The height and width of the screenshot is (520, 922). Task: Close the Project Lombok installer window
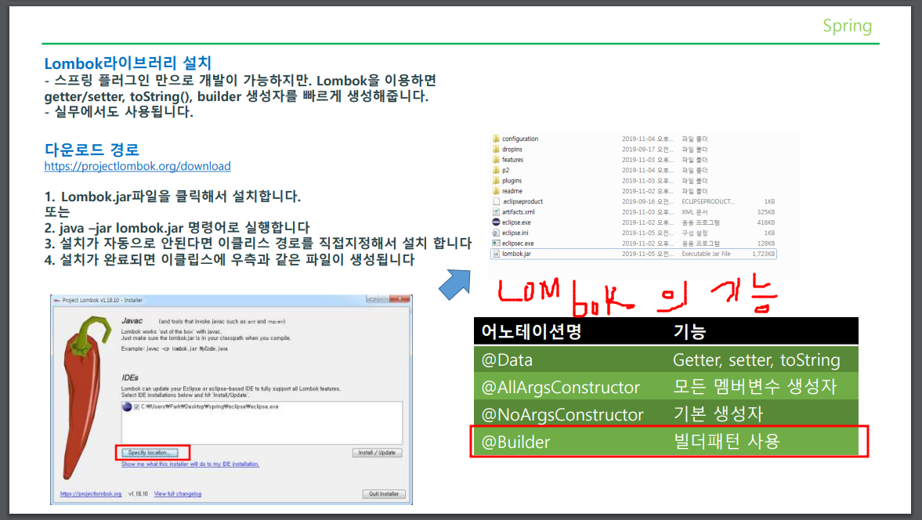(400, 299)
